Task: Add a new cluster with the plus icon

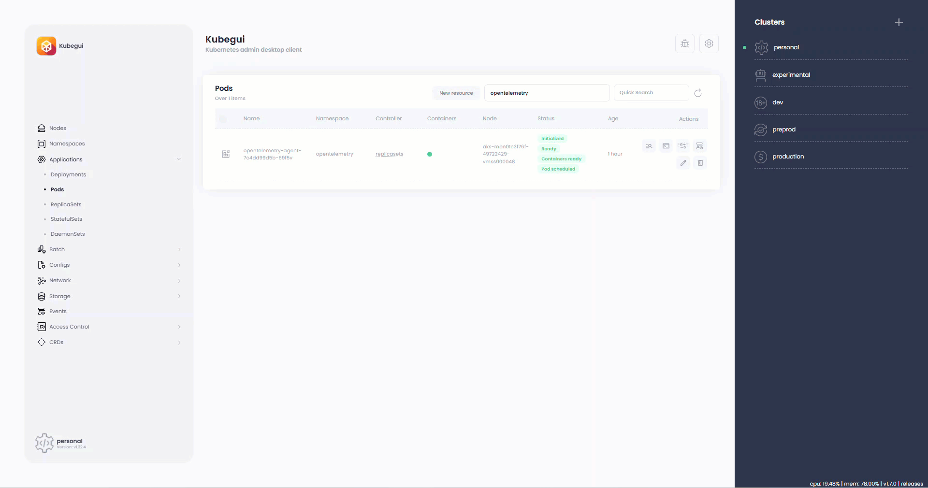Action: [899, 22]
